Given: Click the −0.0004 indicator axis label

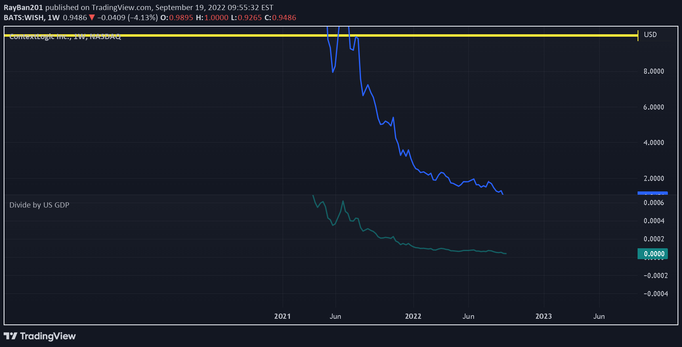Looking at the screenshot, I should coord(655,294).
